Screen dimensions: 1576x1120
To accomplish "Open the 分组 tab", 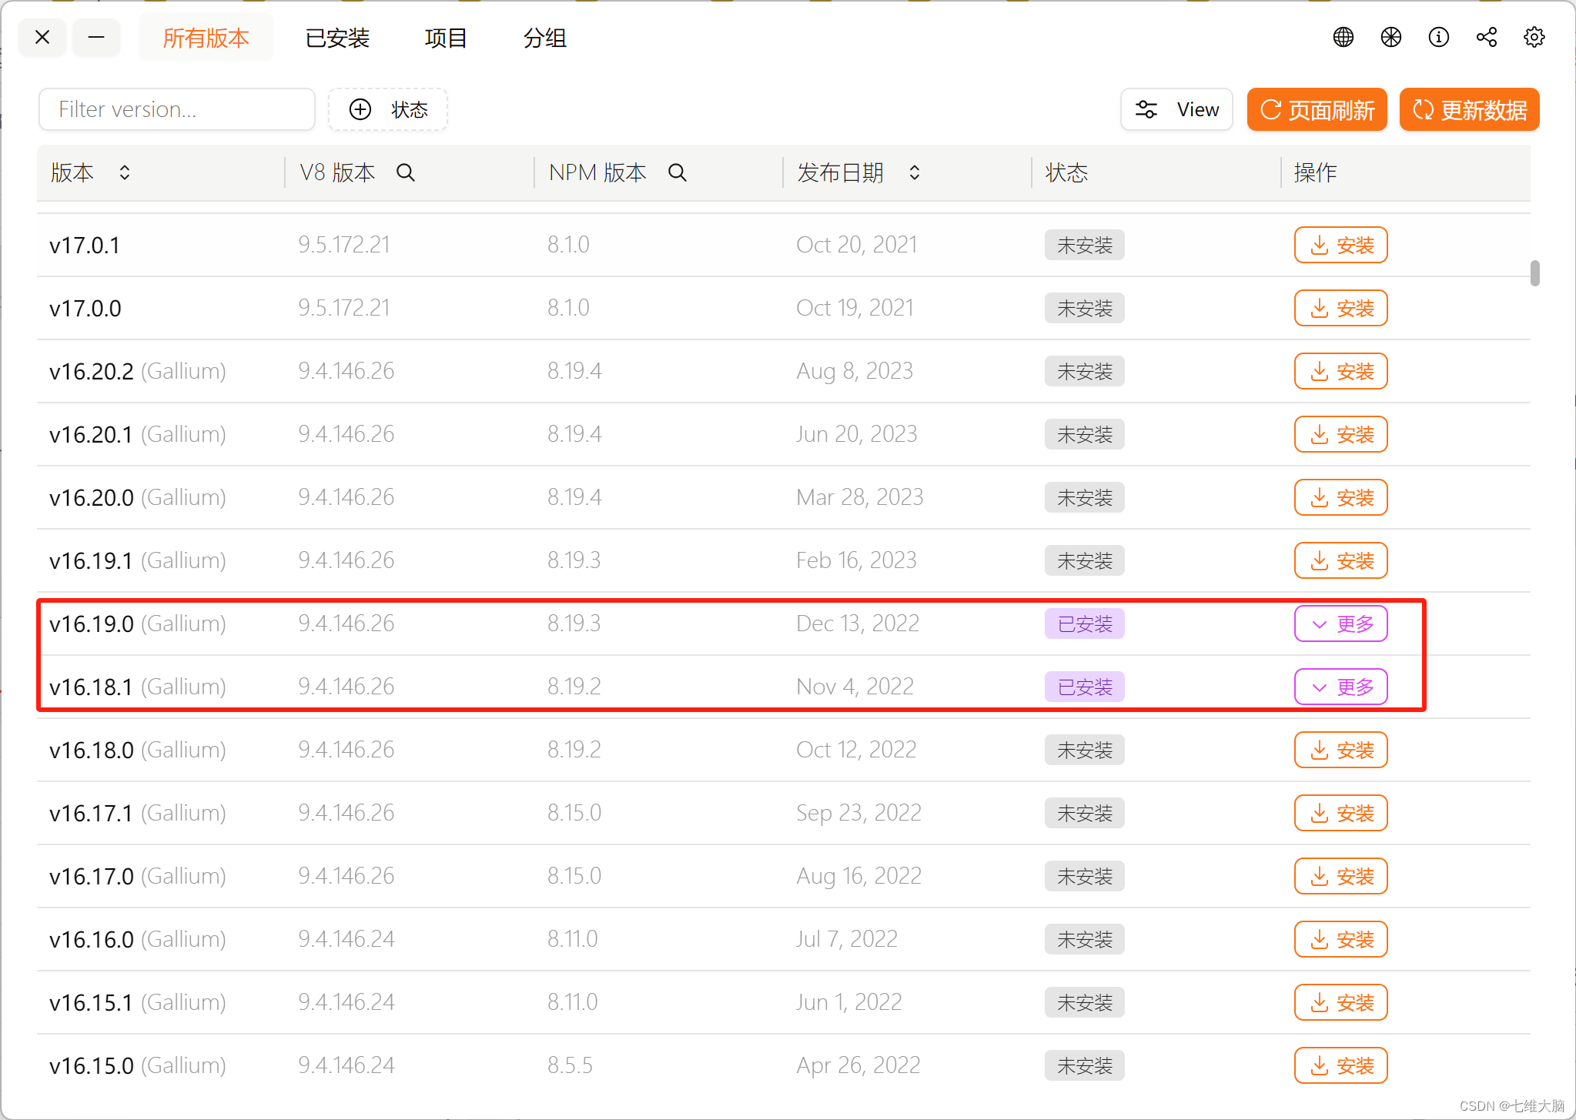I will pyautogui.click(x=544, y=38).
